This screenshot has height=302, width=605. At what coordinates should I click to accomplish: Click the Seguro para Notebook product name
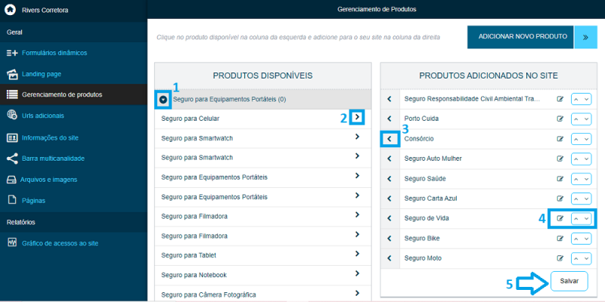194,275
